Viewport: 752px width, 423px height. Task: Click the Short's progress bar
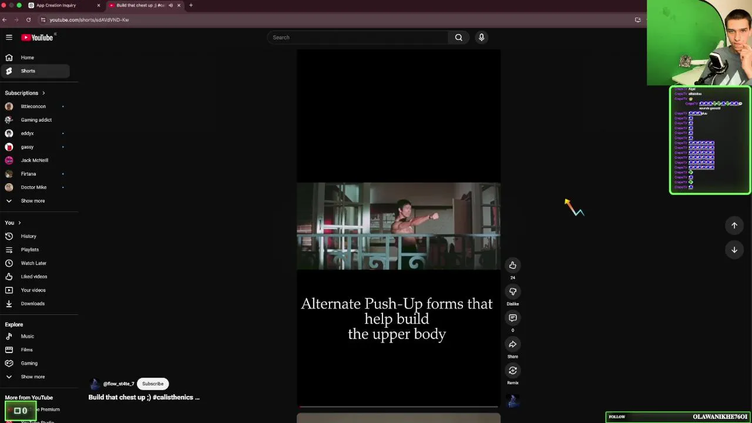398,407
